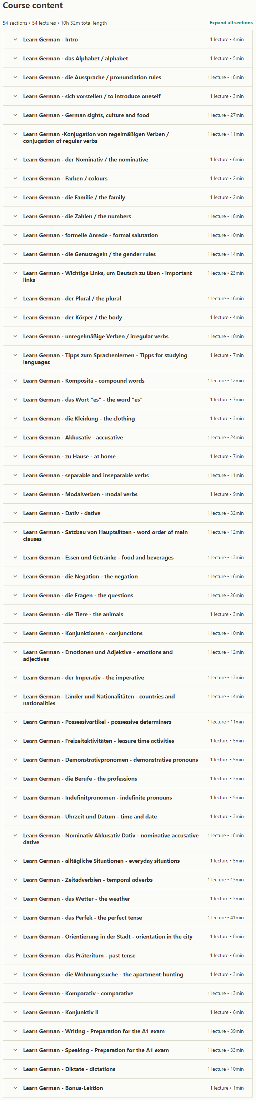Expand Writing - Preparation for the A1 exam
Viewport: 256px width, 1100px height.
pyautogui.click(x=127, y=1031)
